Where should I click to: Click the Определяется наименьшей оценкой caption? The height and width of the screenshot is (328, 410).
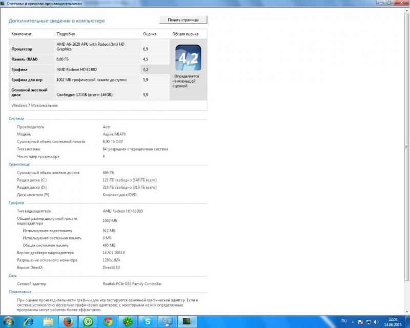tap(186, 81)
